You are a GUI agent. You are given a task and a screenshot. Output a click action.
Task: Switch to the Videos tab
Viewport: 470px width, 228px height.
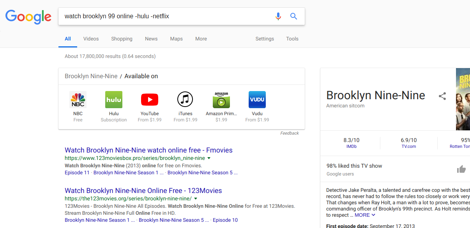click(x=91, y=39)
